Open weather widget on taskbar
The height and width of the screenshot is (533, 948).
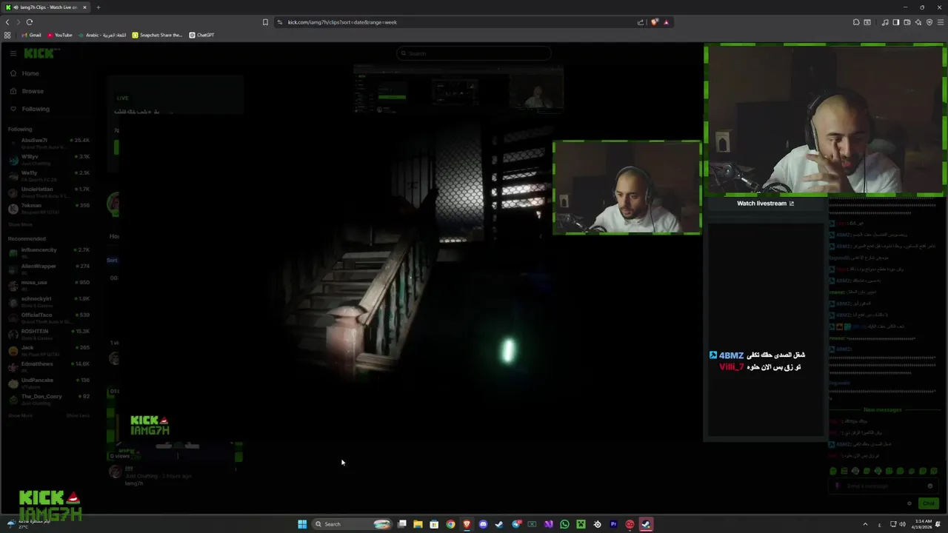coord(28,524)
